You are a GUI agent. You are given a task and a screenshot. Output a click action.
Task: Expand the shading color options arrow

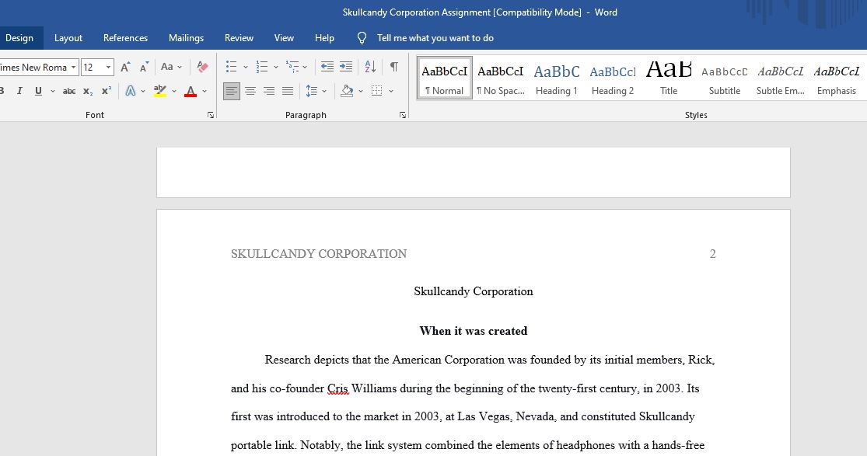click(361, 91)
